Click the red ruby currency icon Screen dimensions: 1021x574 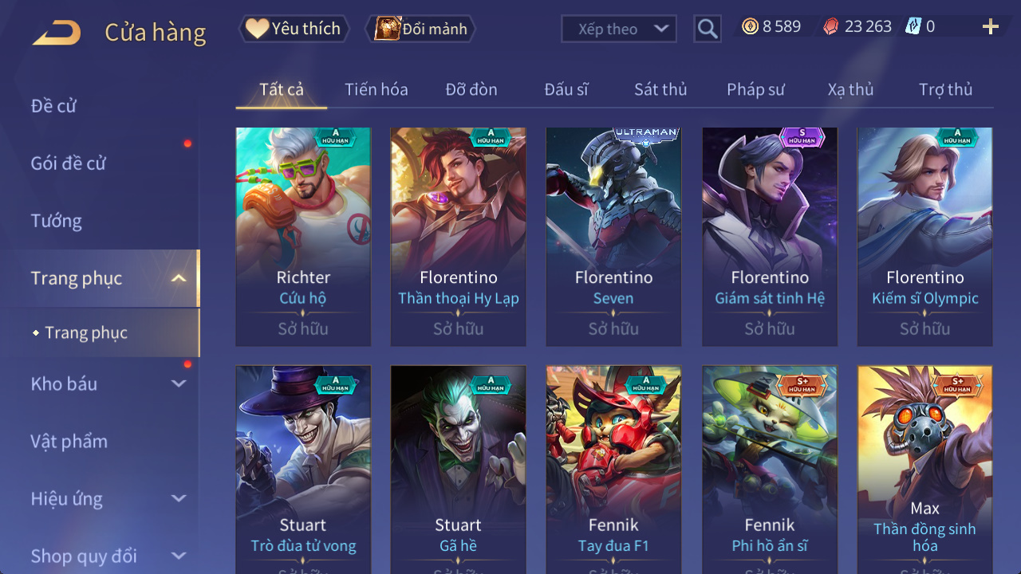[832, 26]
